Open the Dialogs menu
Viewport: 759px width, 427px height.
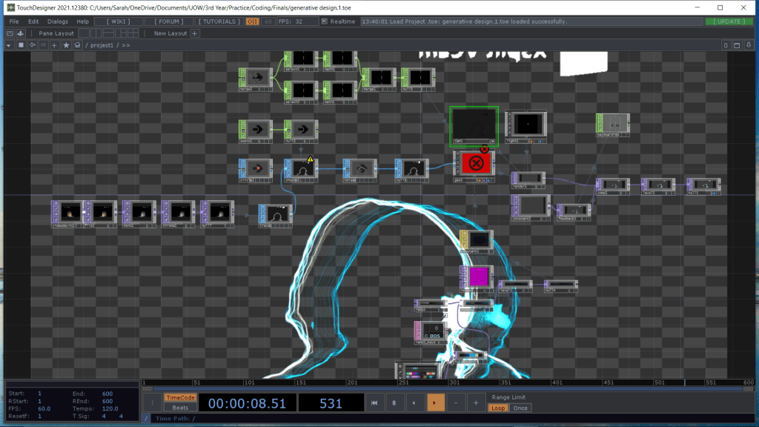[58, 21]
